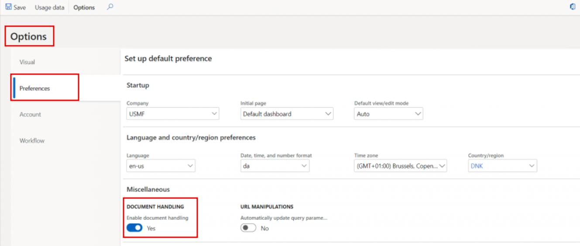Open the Country/region DNK dropdown arrow
The width and height of the screenshot is (580, 246).
tap(532, 166)
